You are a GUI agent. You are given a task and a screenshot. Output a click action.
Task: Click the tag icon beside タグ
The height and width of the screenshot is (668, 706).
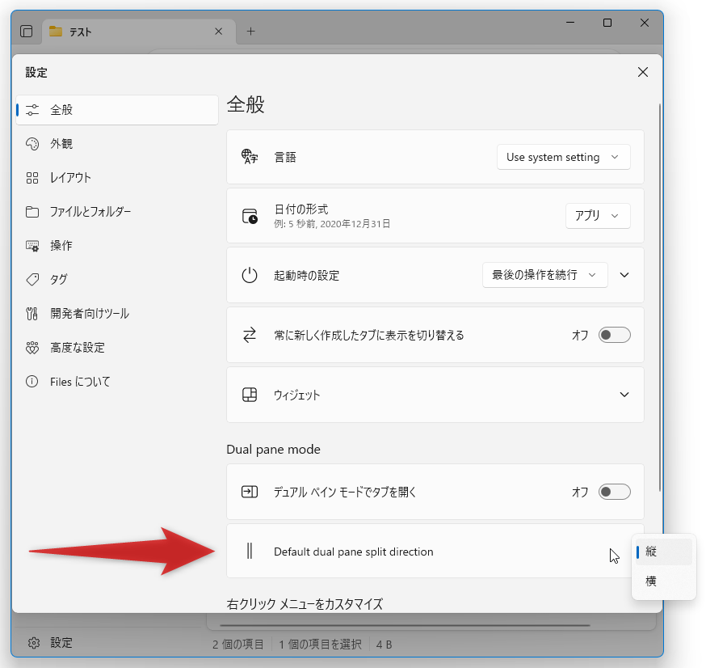click(x=32, y=280)
